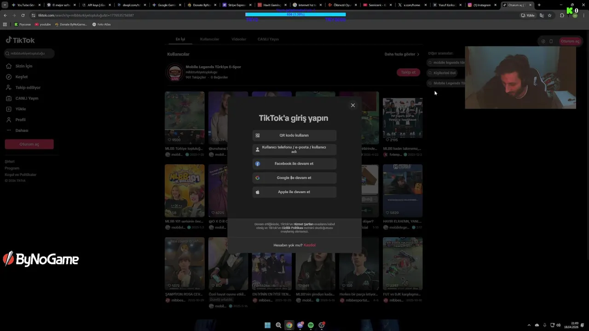Screen dimensions: 589x331
Task: Continue with Apple login
Action: pyautogui.click(x=294, y=192)
